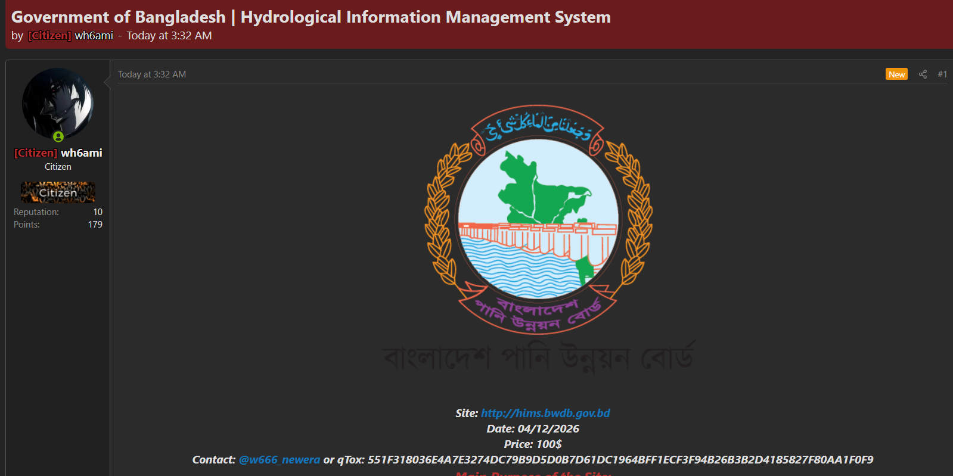Click the points value 179
The height and width of the screenshot is (476, 953).
[x=95, y=225]
